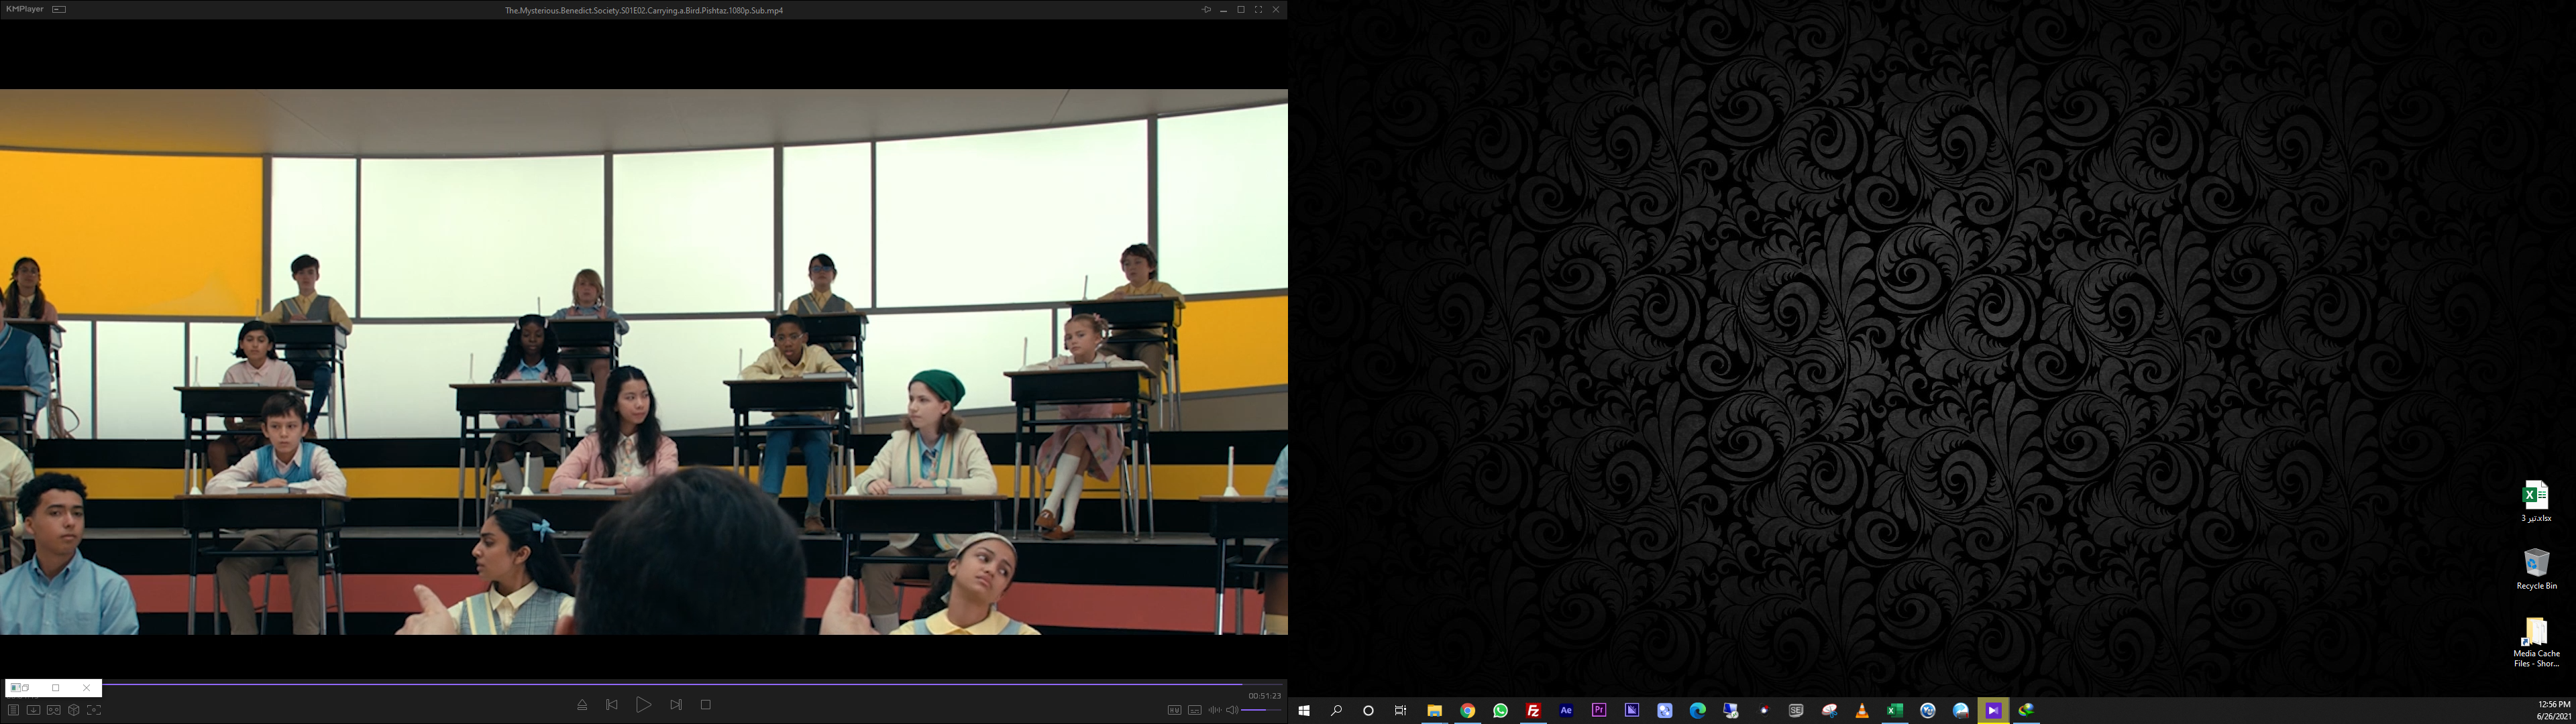
Task: Click the download video icon
Action: tap(33, 710)
